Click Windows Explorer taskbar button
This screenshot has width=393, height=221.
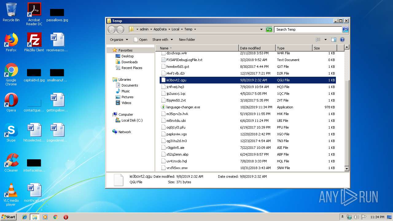click(35, 217)
